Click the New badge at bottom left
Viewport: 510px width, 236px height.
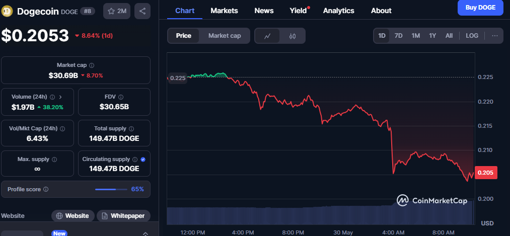tap(59, 233)
